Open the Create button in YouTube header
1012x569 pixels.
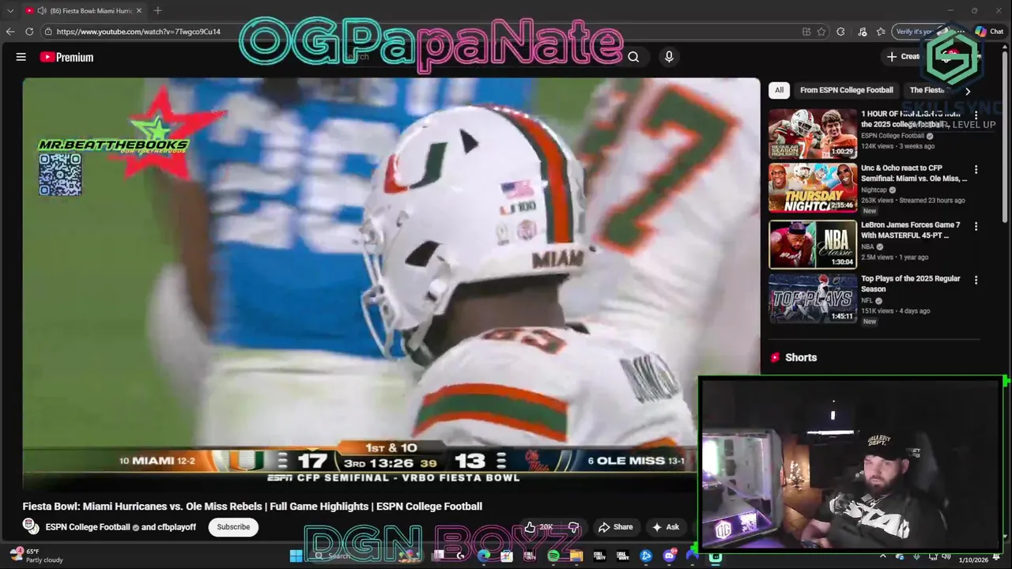click(904, 56)
